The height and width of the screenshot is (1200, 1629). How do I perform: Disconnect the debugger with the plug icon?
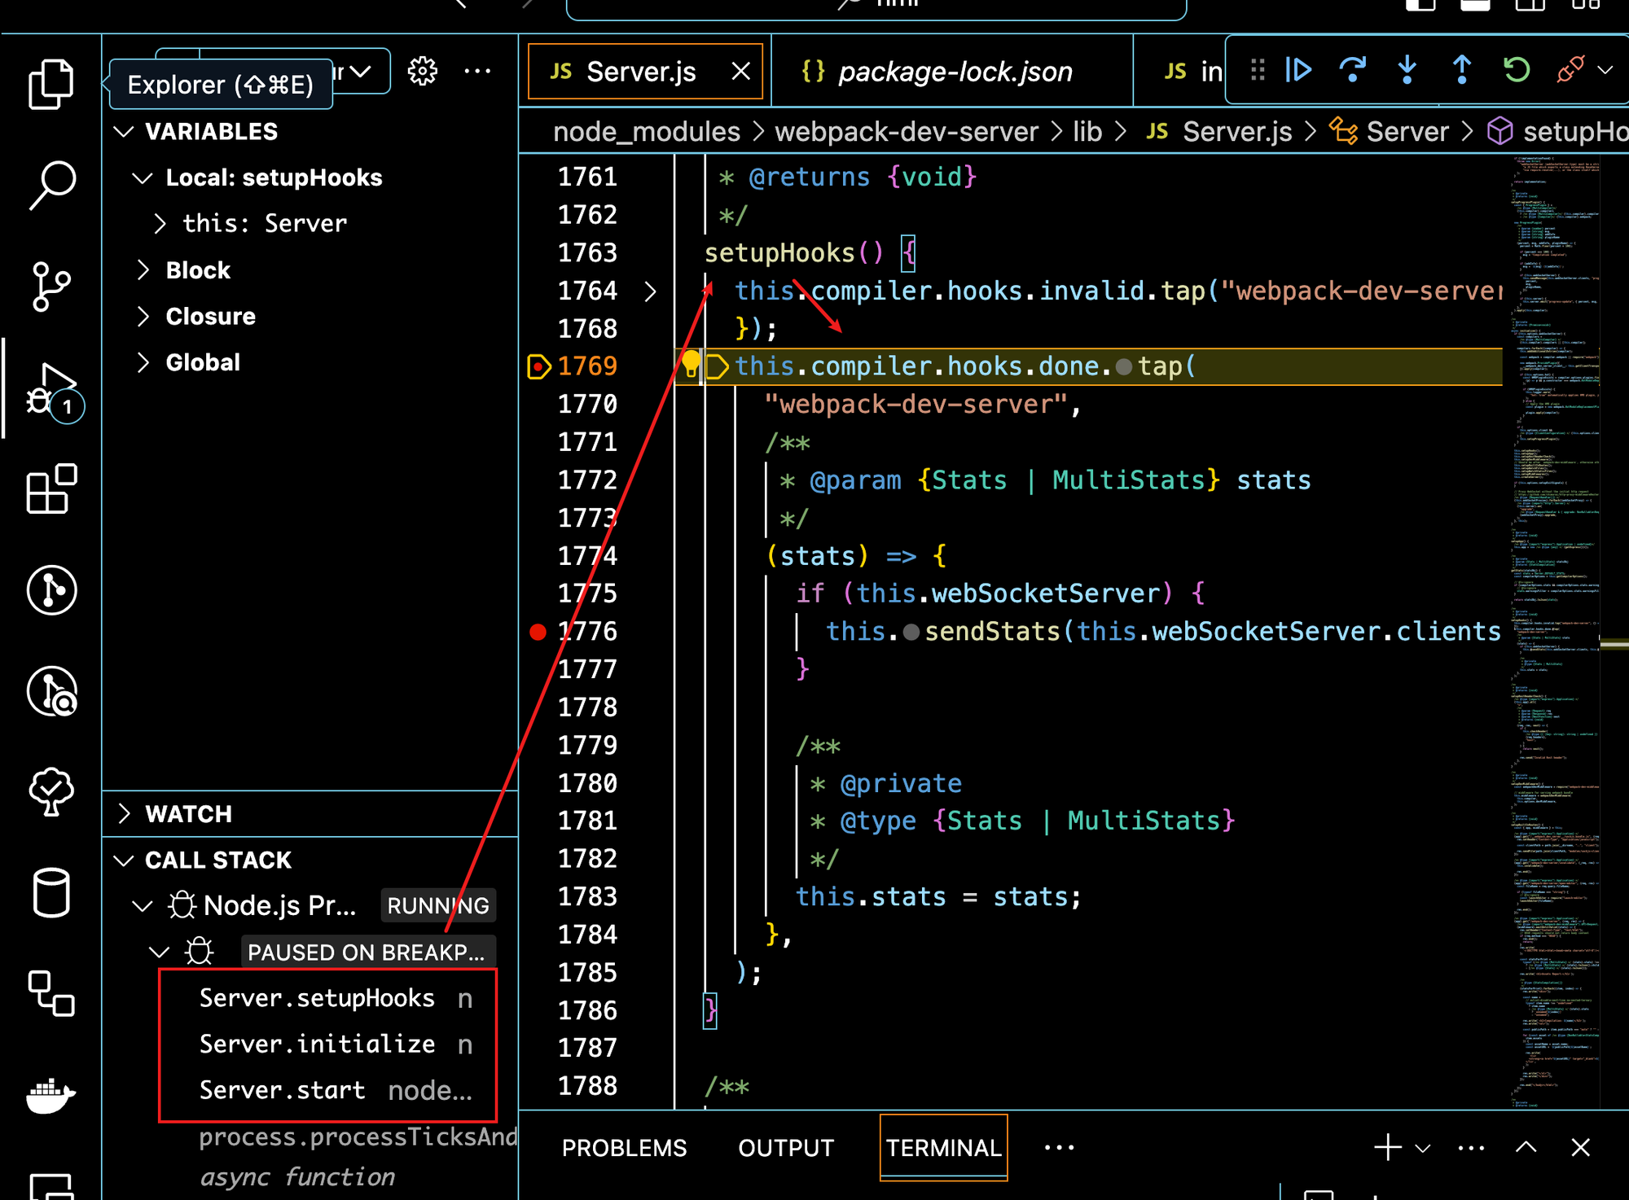pyautogui.click(x=1570, y=70)
